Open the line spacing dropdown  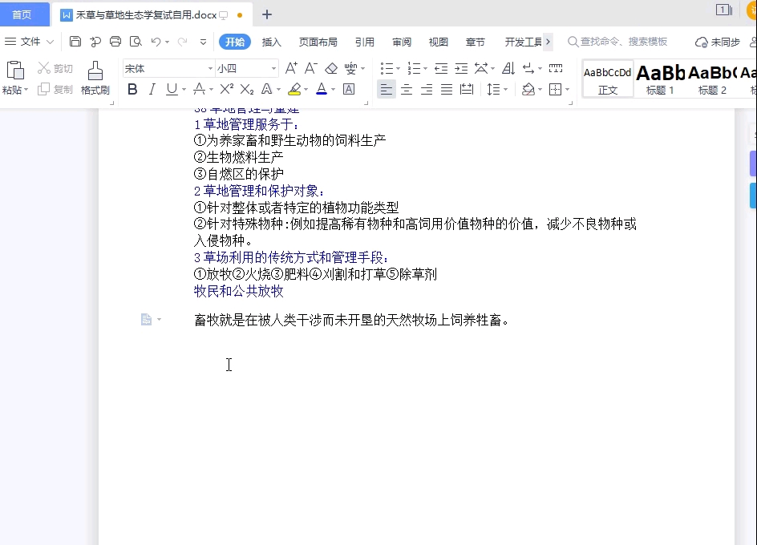coord(500,89)
